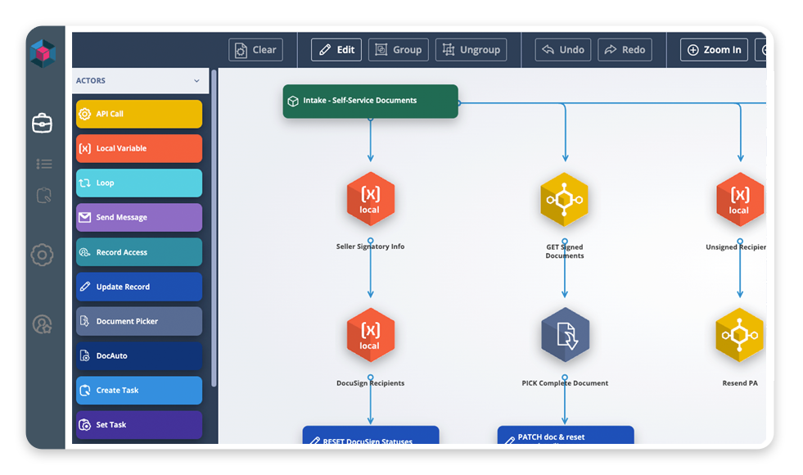Click the briefcase workspace icon in sidebar
This screenshot has width=803, height=475.
point(43,123)
